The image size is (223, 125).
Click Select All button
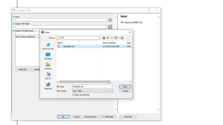[22, 69]
